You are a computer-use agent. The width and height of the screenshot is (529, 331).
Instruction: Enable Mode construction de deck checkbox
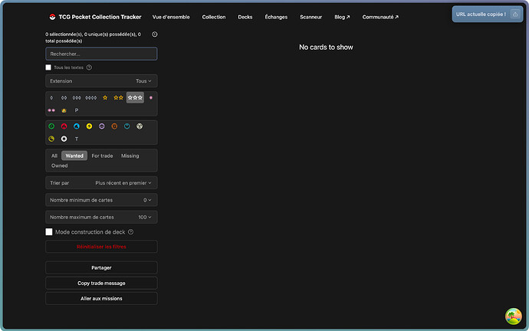click(x=49, y=232)
